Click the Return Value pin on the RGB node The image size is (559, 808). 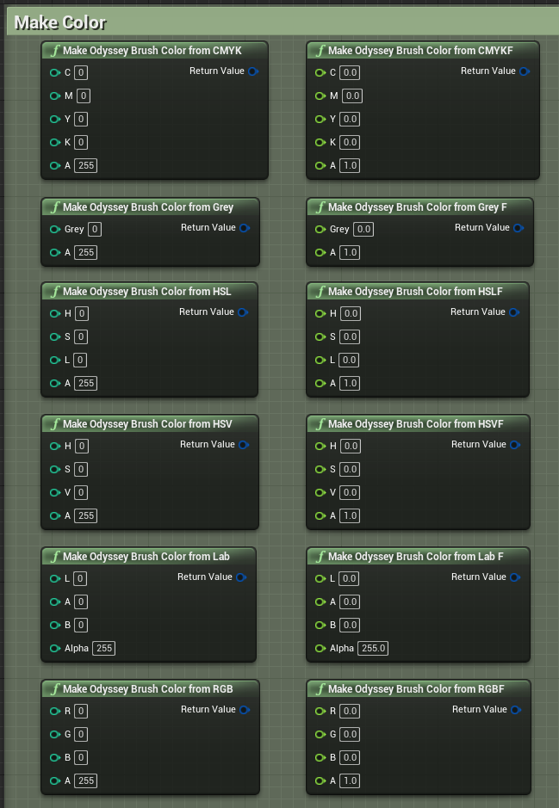coord(244,710)
